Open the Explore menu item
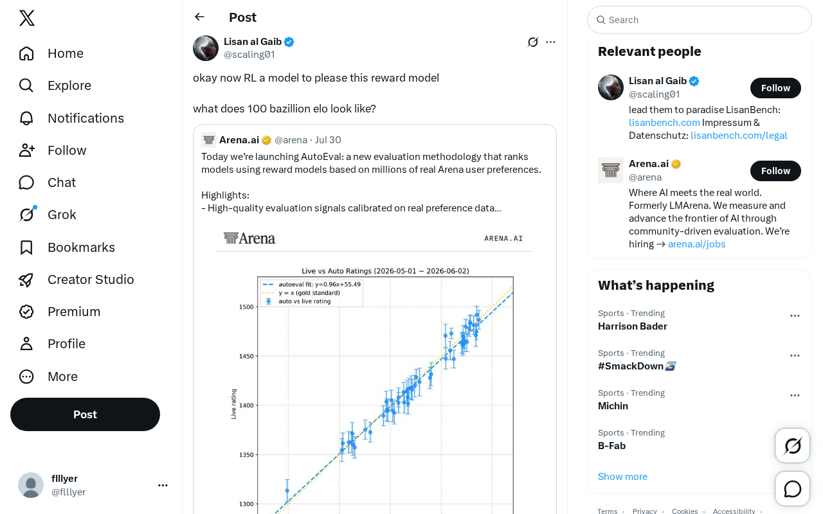Screen dimensions: 823x514 click(x=55, y=85)
